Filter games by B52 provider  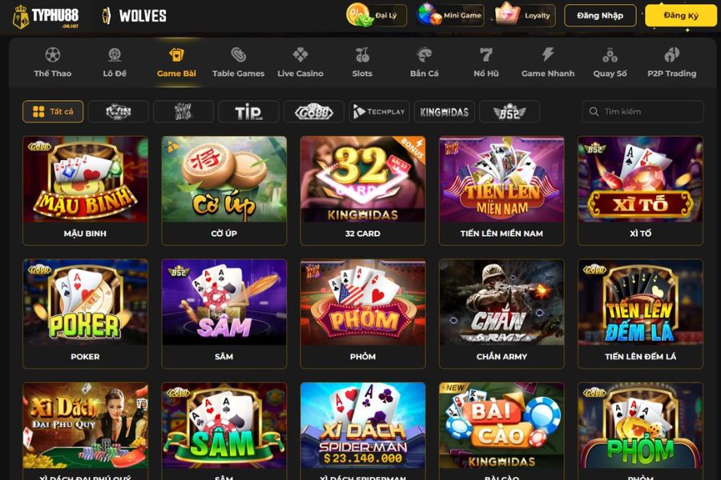[510, 112]
